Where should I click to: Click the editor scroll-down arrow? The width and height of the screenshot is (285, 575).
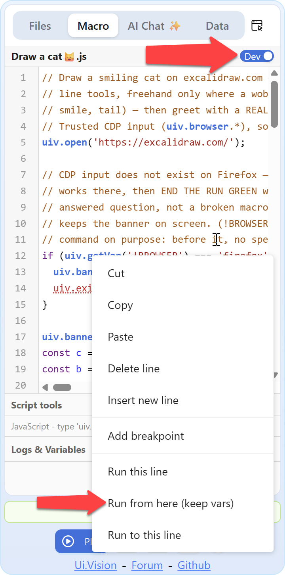pos(275,375)
